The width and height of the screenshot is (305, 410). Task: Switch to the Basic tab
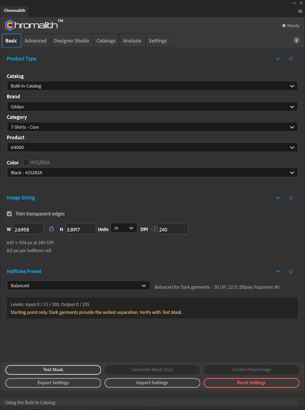point(11,41)
